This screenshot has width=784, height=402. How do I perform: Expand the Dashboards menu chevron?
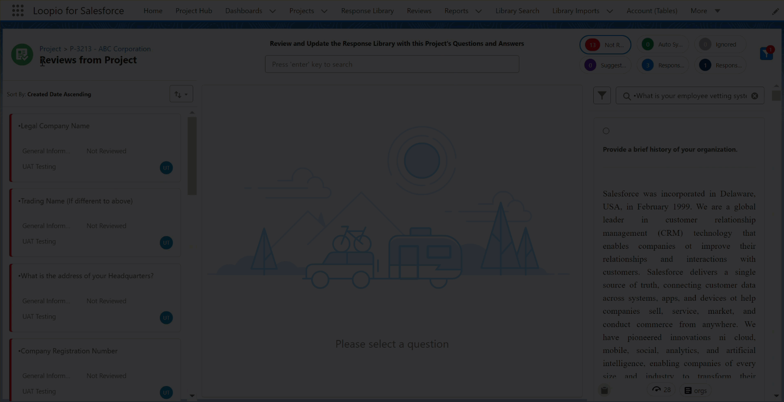pos(272,11)
